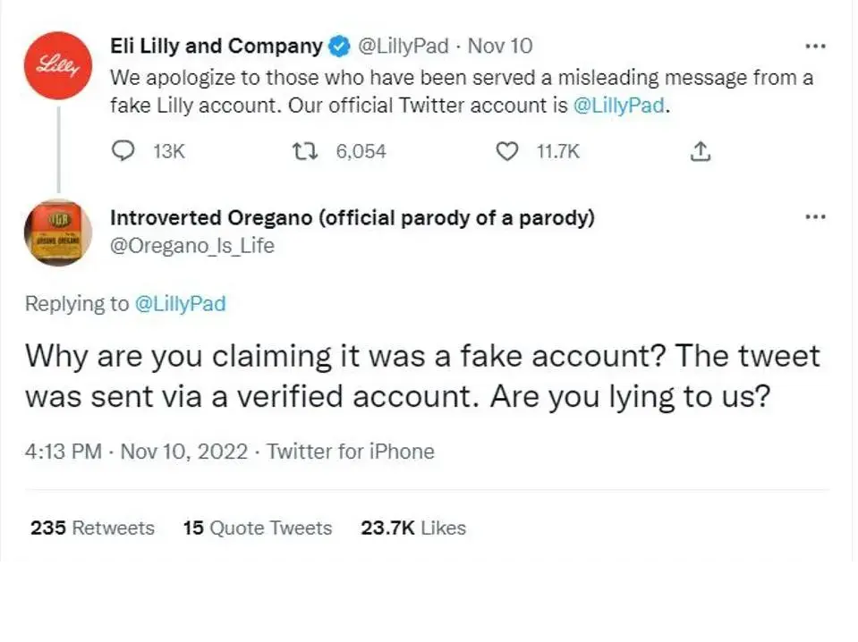The height and width of the screenshot is (642, 858).
Task: Open the three-dot menu on Oregano's reply
Action: click(815, 217)
